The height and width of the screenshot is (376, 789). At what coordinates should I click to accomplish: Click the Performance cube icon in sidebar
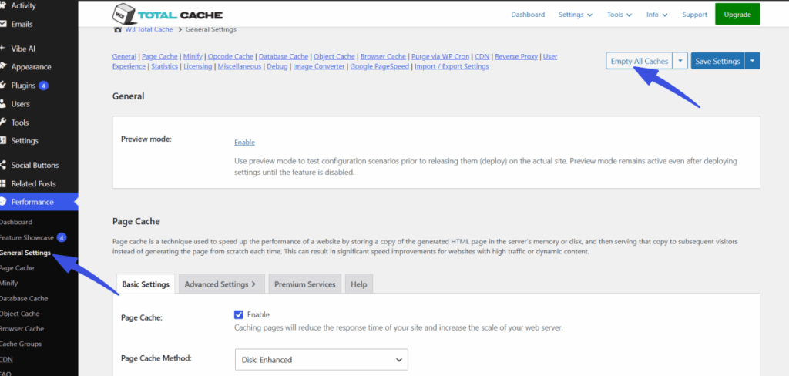(x=3, y=202)
